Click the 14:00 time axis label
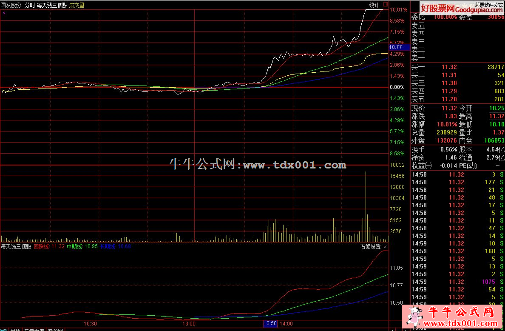505x331 pixels. point(287,324)
